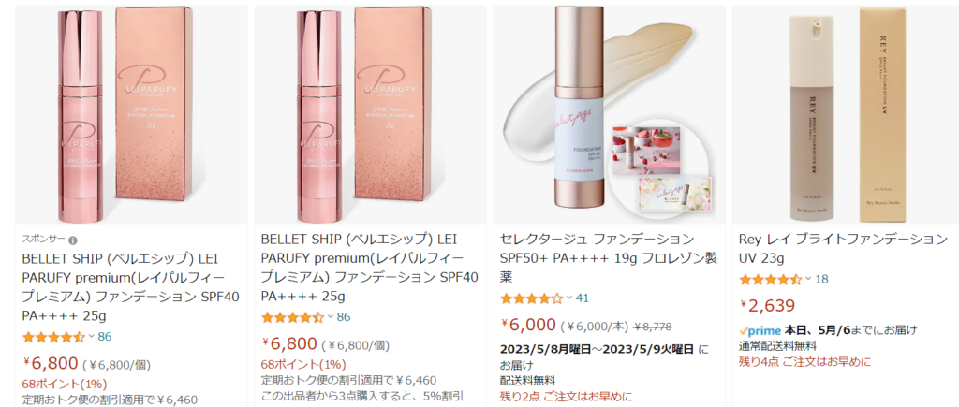Click the star rating of セレクタージュ ファンデーション
The width and height of the screenshot is (959, 407).
(532, 298)
